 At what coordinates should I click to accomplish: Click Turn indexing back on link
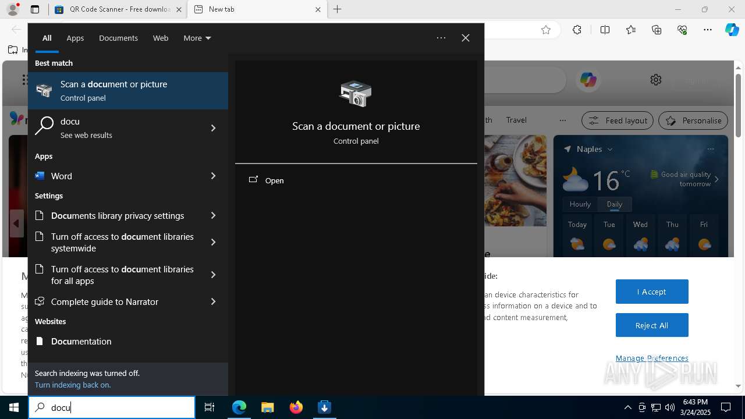click(x=73, y=385)
